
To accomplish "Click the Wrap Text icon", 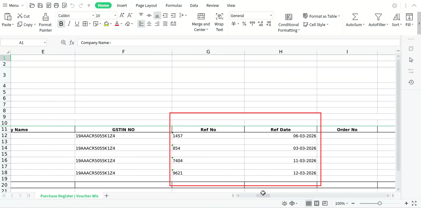I will pyautogui.click(x=219, y=16).
